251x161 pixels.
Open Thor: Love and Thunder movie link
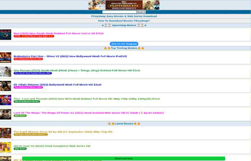pos(86,99)
